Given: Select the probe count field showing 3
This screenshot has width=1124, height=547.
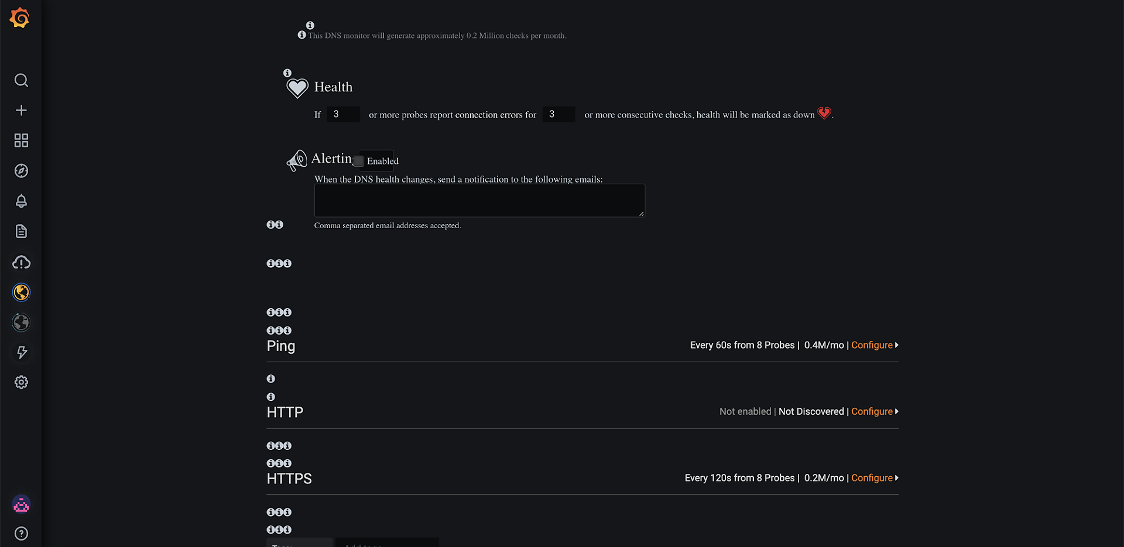Looking at the screenshot, I should coord(343,114).
